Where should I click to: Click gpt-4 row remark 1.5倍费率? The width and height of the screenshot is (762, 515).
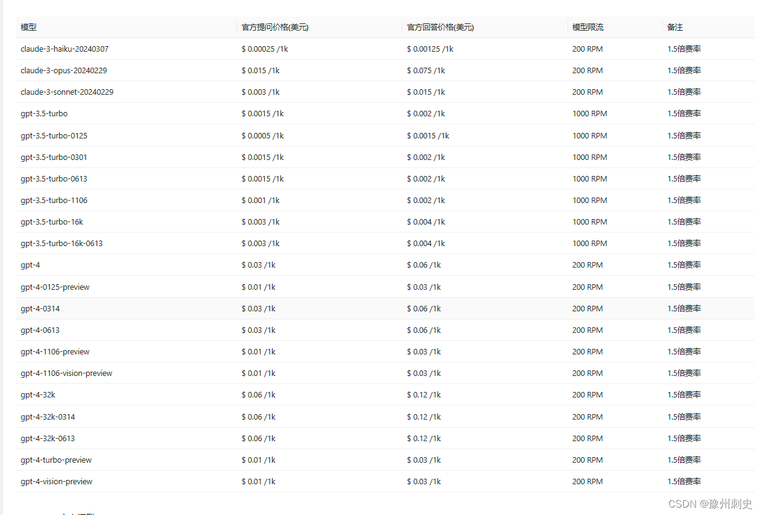(684, 265)
